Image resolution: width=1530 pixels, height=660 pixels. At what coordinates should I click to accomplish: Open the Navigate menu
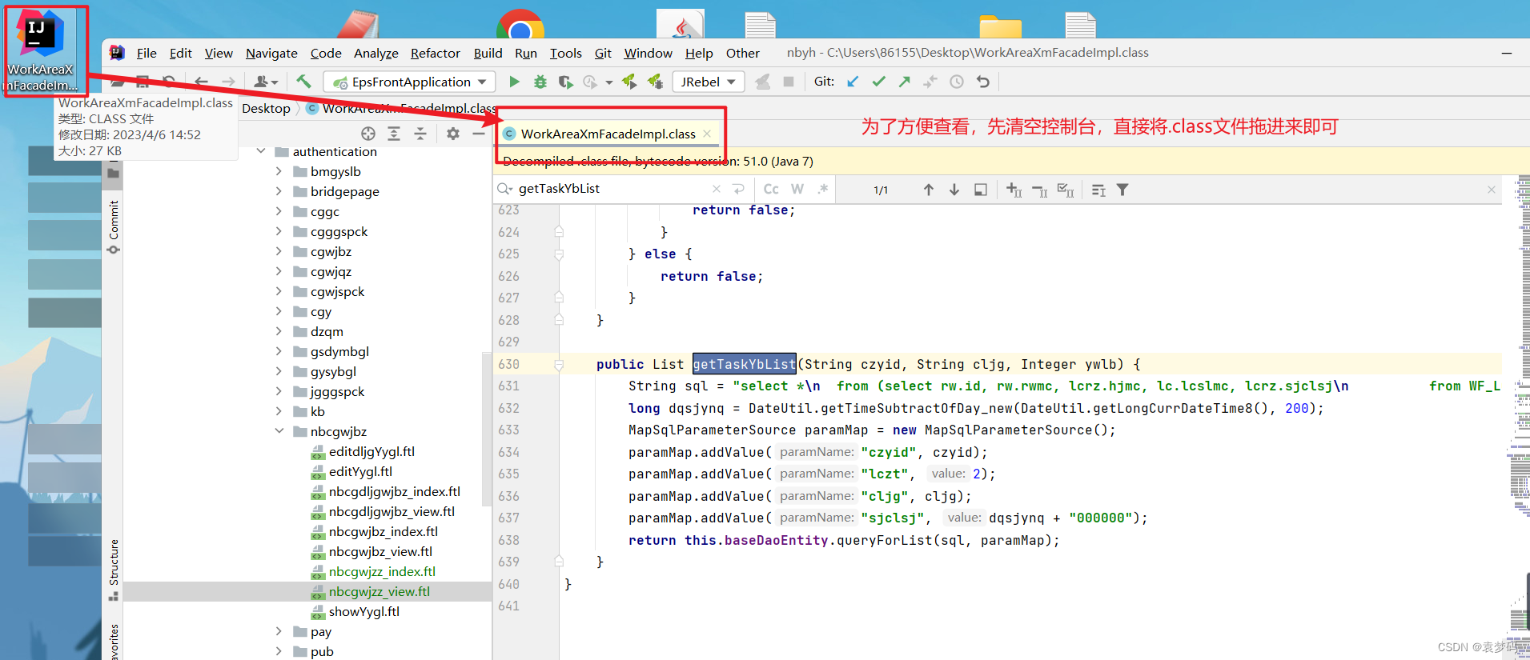(x=271, y=53)
